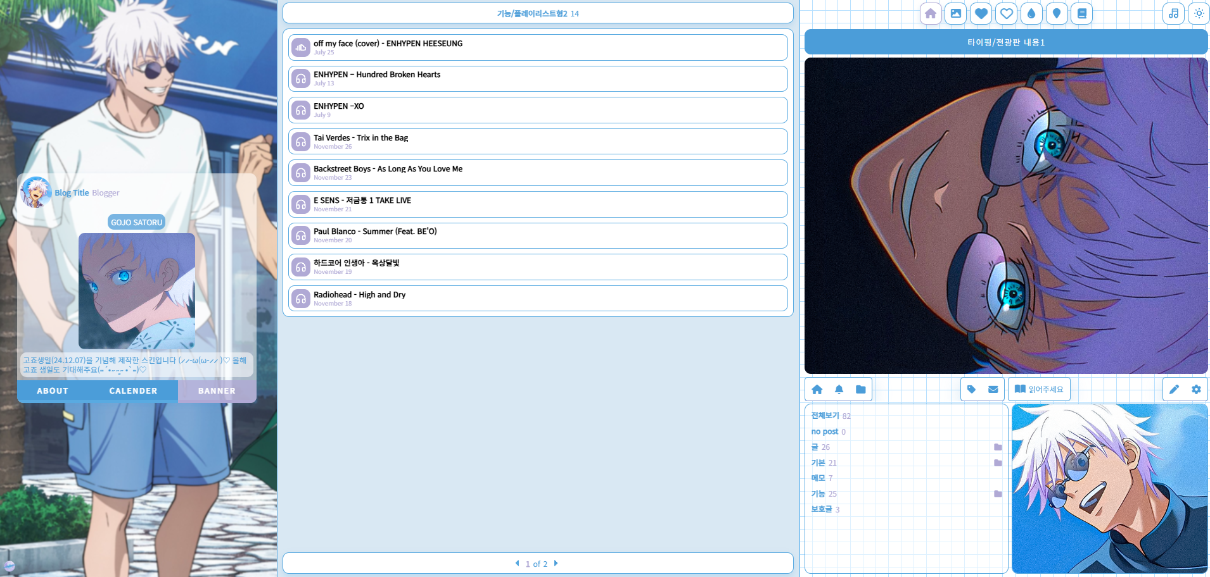The height and width of the screenshot is (577, 1210).
Task: Click the Gojo profile picture in sidebar card
Action: click(137, 290)
